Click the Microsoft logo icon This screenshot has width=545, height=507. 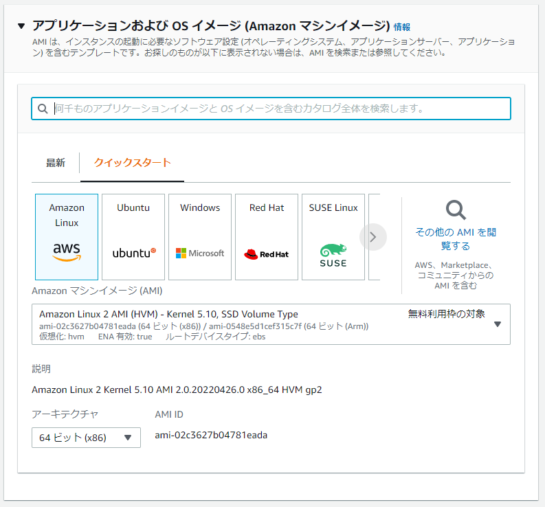200,253
